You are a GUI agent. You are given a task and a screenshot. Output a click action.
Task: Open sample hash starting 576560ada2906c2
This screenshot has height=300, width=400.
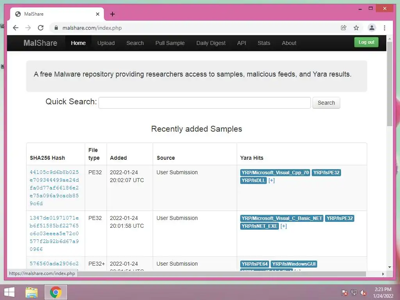tap(54, 264)
